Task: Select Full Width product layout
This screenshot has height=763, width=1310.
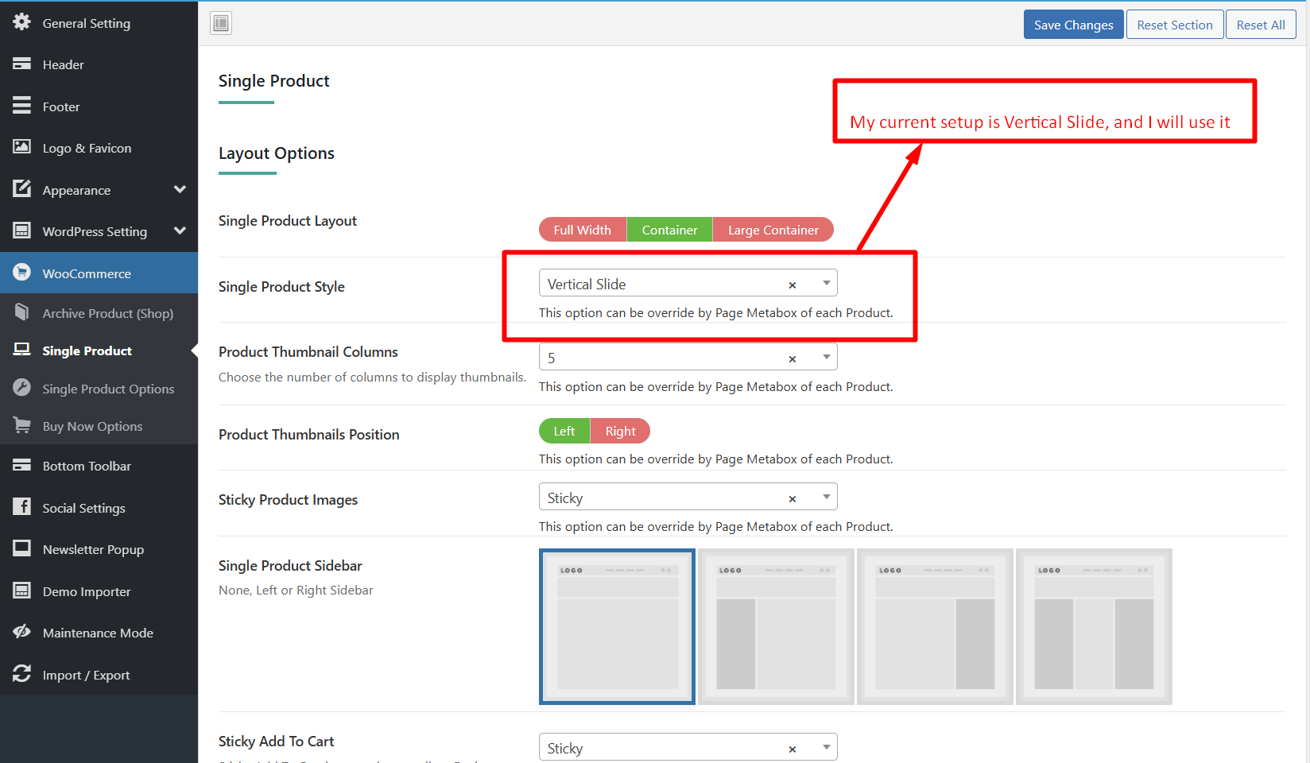Action: [583, 230]
